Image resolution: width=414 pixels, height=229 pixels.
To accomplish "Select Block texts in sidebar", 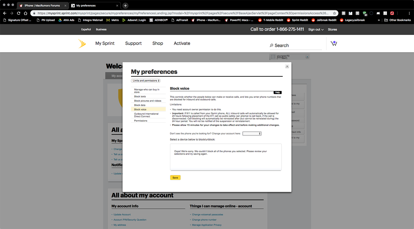I will click(x=148, y=96).
